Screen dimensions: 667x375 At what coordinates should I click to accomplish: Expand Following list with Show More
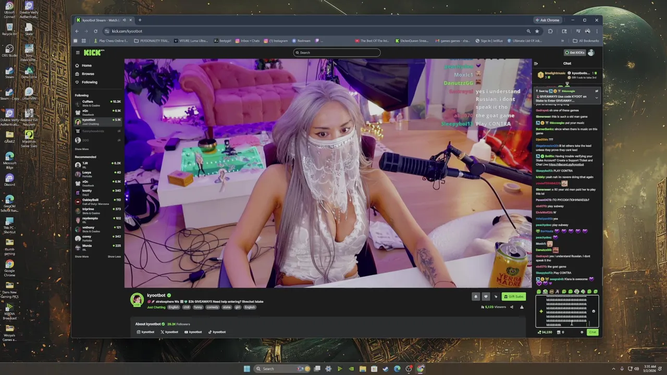coord(82,149)
